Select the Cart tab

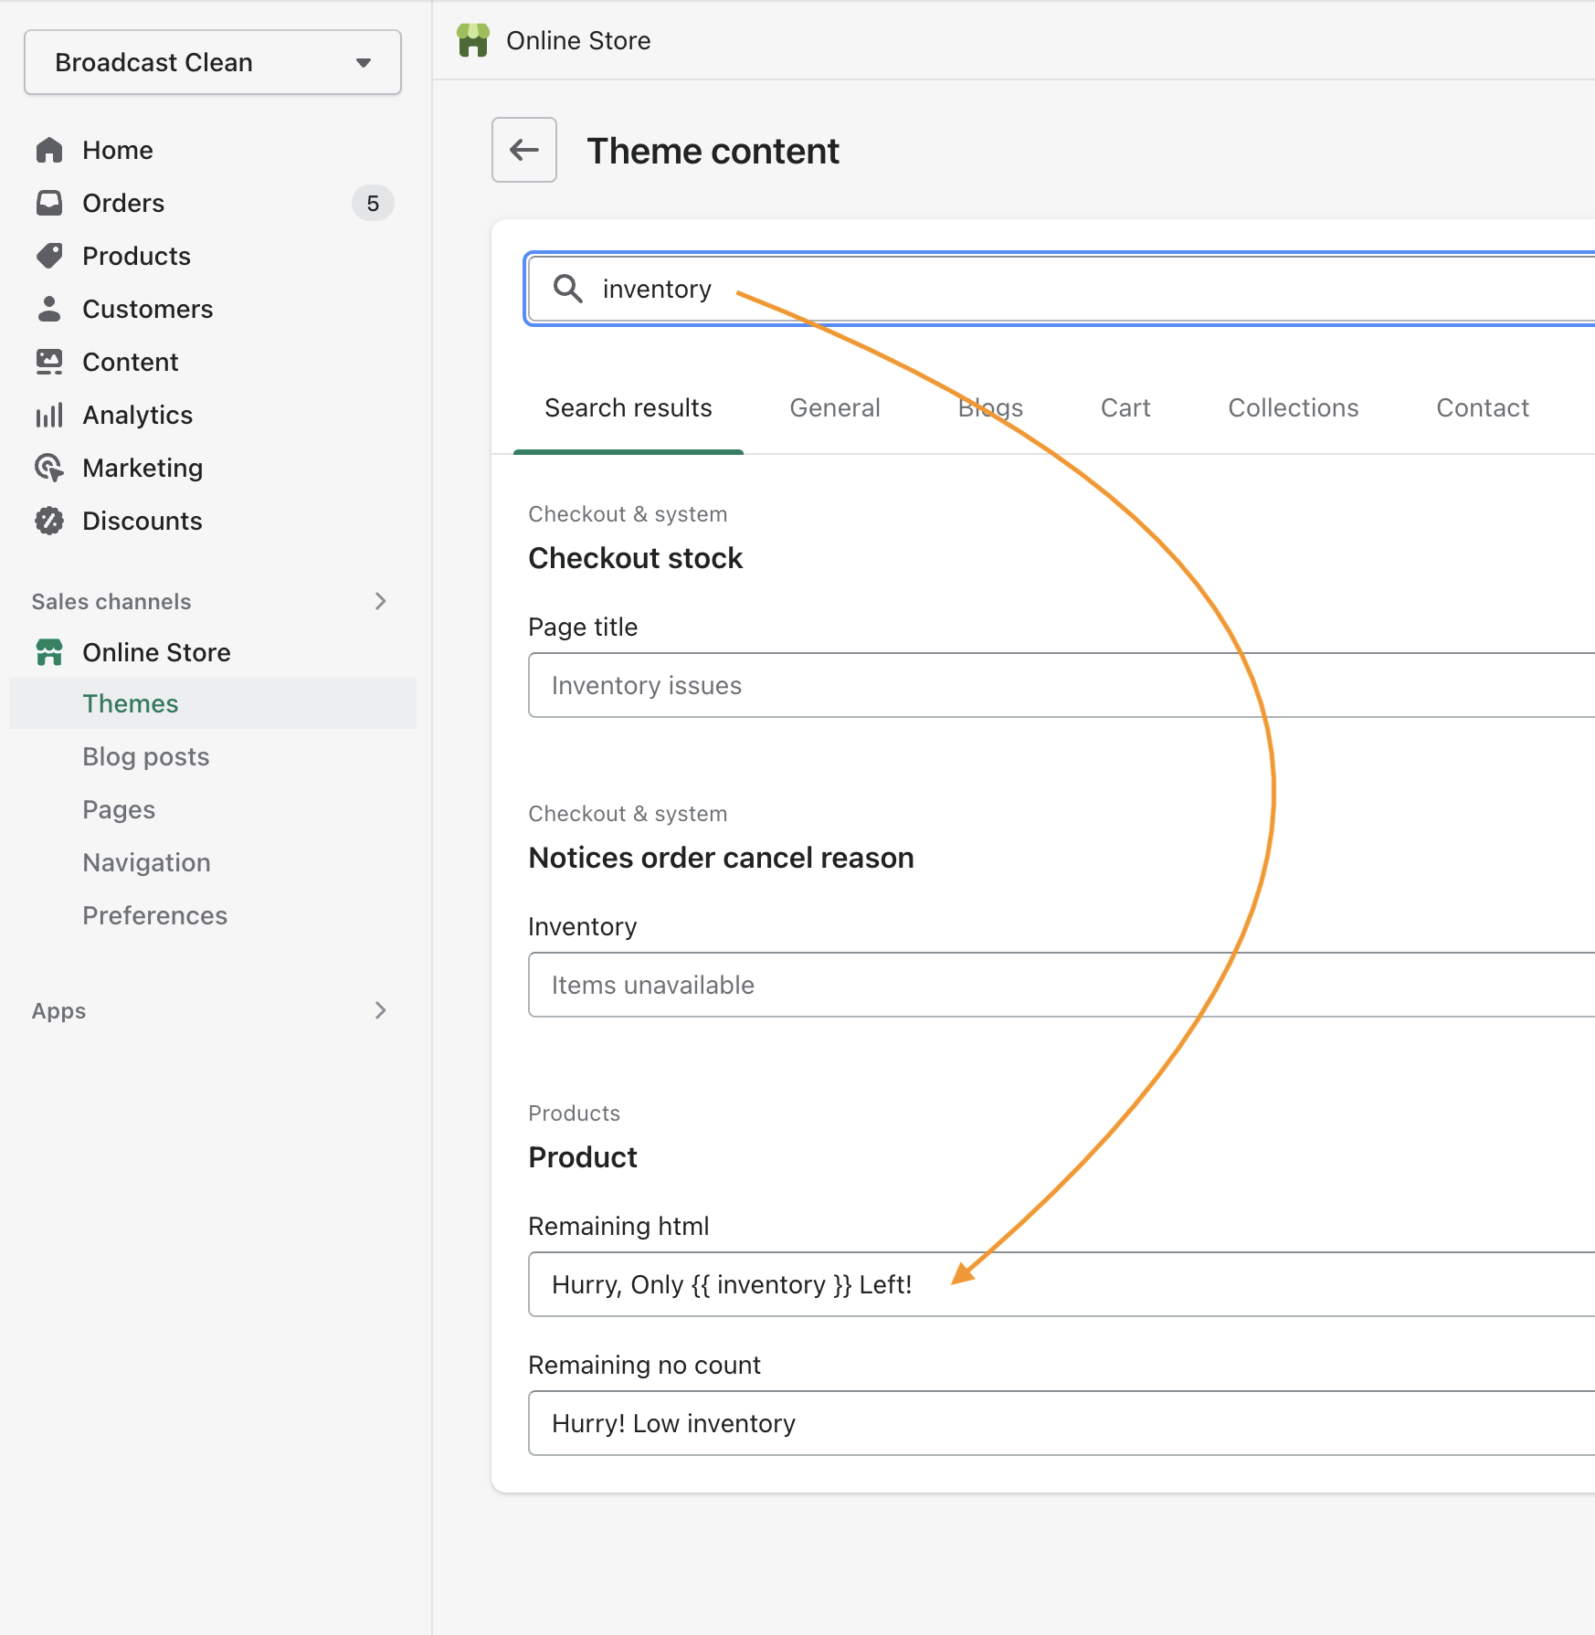(x=1125, y=407)
